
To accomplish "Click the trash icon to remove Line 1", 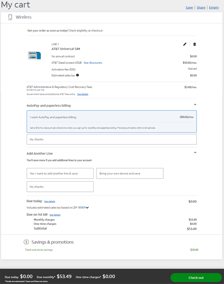I will click(195, 44).
